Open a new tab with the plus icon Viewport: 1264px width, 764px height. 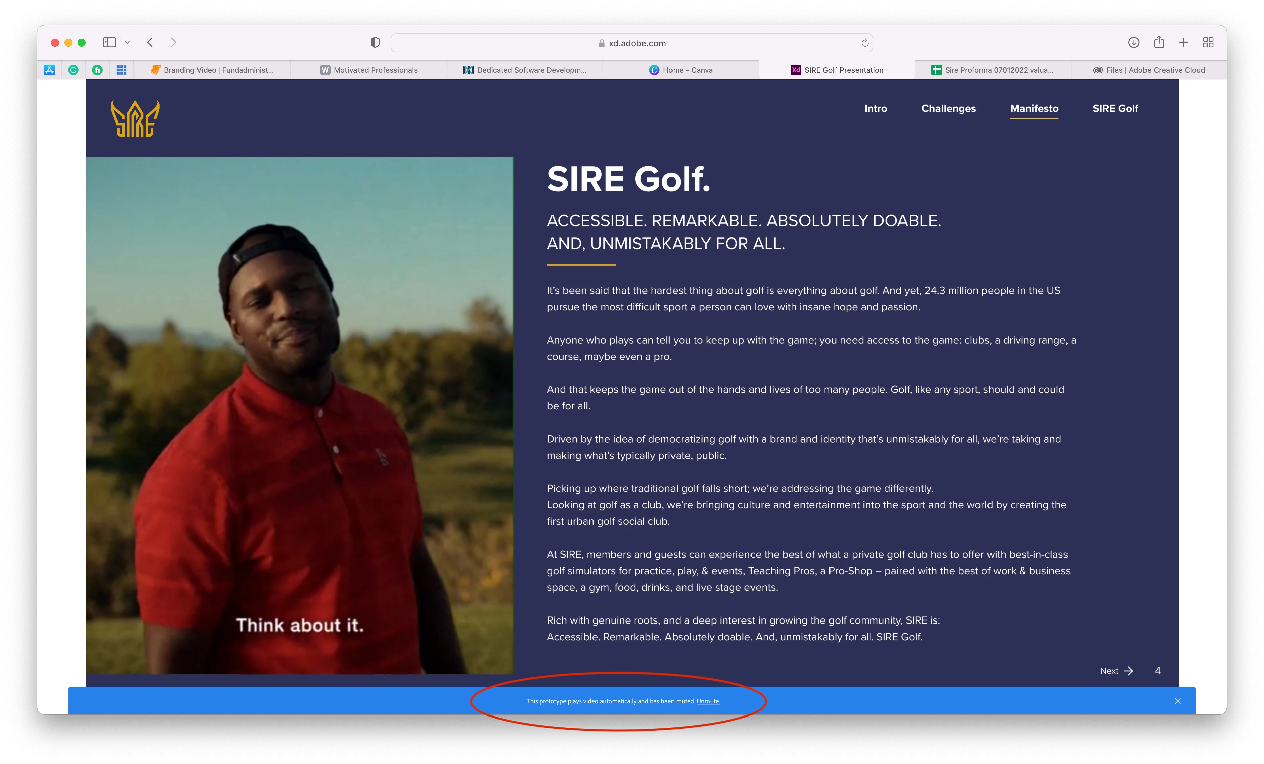[x=1183, y=42]
